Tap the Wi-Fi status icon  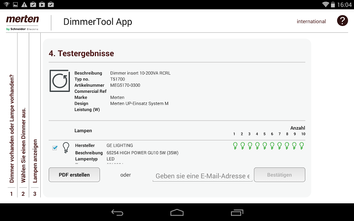[x=325, y=4]
